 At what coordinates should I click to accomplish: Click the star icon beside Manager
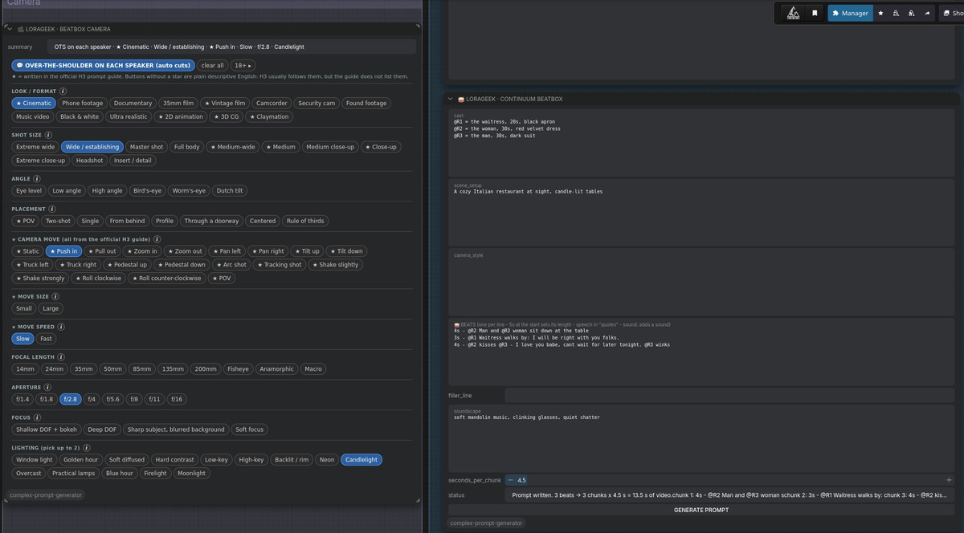pos(881,13)
